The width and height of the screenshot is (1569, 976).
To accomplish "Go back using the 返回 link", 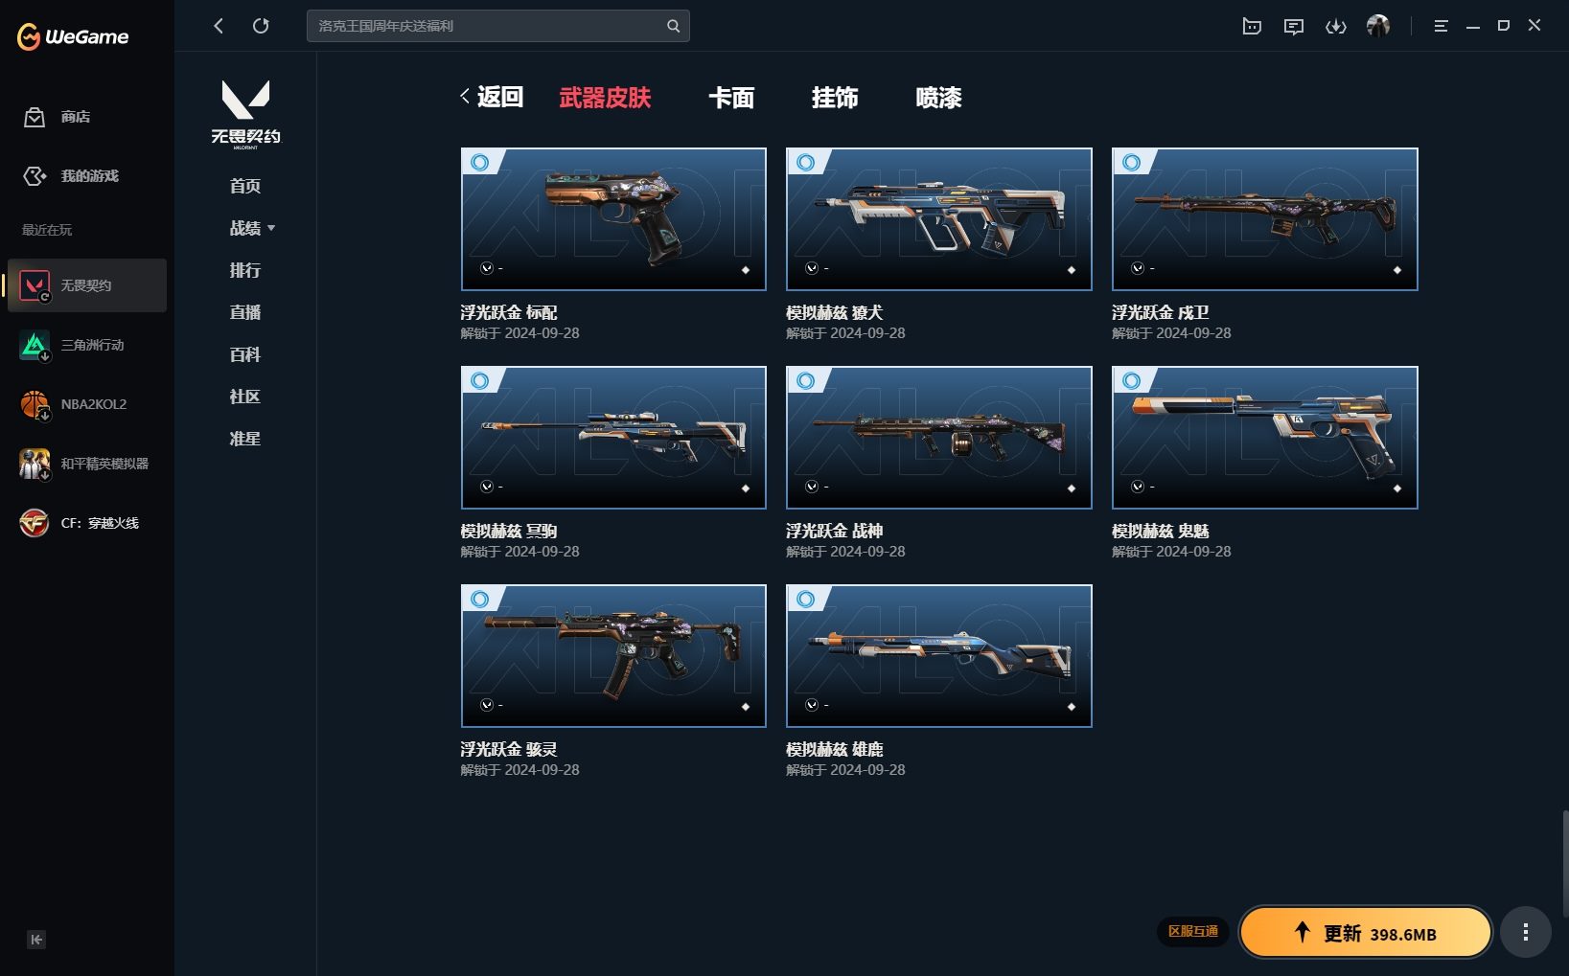I will pos(492,97).
